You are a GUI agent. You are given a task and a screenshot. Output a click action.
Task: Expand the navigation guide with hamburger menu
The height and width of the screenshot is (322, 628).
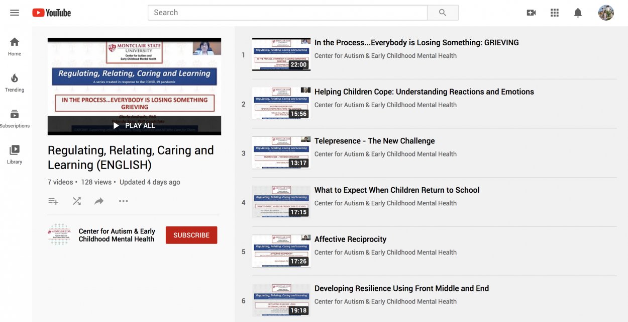pos(14,12)
